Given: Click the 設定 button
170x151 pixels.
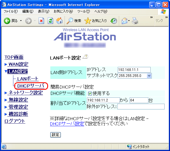Looking at the screenshot, I should pos(55,135).
